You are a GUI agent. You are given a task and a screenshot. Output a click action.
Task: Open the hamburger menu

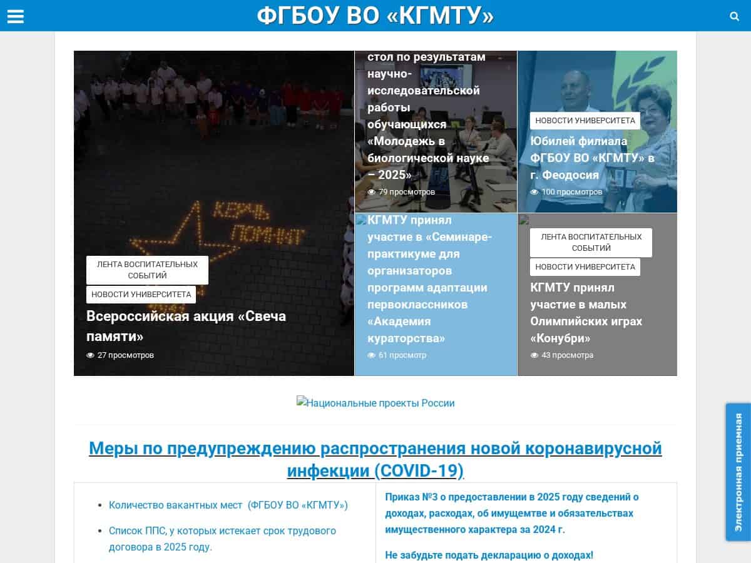pos(15,16)
